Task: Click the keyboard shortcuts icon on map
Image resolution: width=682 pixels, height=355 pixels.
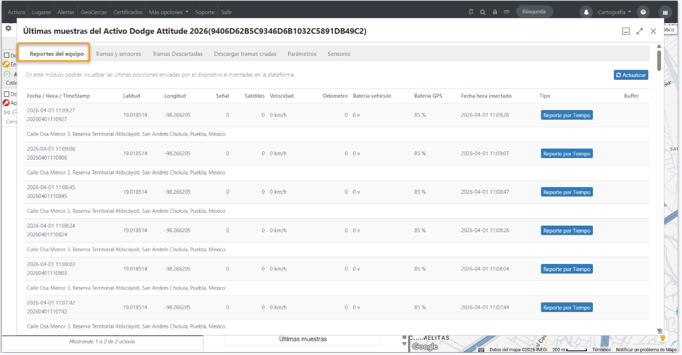Action: click(x=481, y=350)
